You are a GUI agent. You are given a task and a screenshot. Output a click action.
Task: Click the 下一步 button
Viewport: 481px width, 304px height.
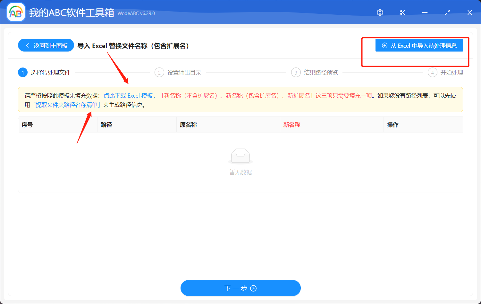240,288
